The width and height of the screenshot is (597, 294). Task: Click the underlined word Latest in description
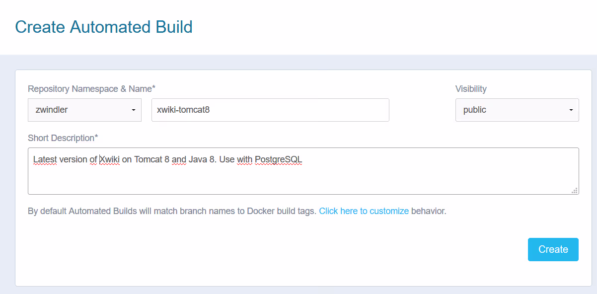pos(45,160)
